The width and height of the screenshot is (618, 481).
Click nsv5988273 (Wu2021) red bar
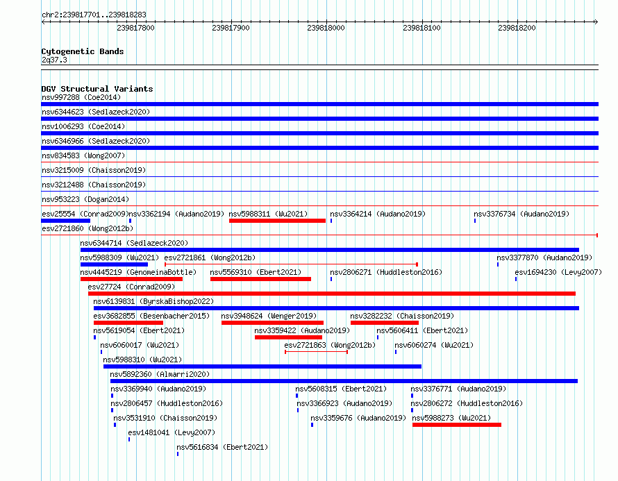tap(457, 425)
